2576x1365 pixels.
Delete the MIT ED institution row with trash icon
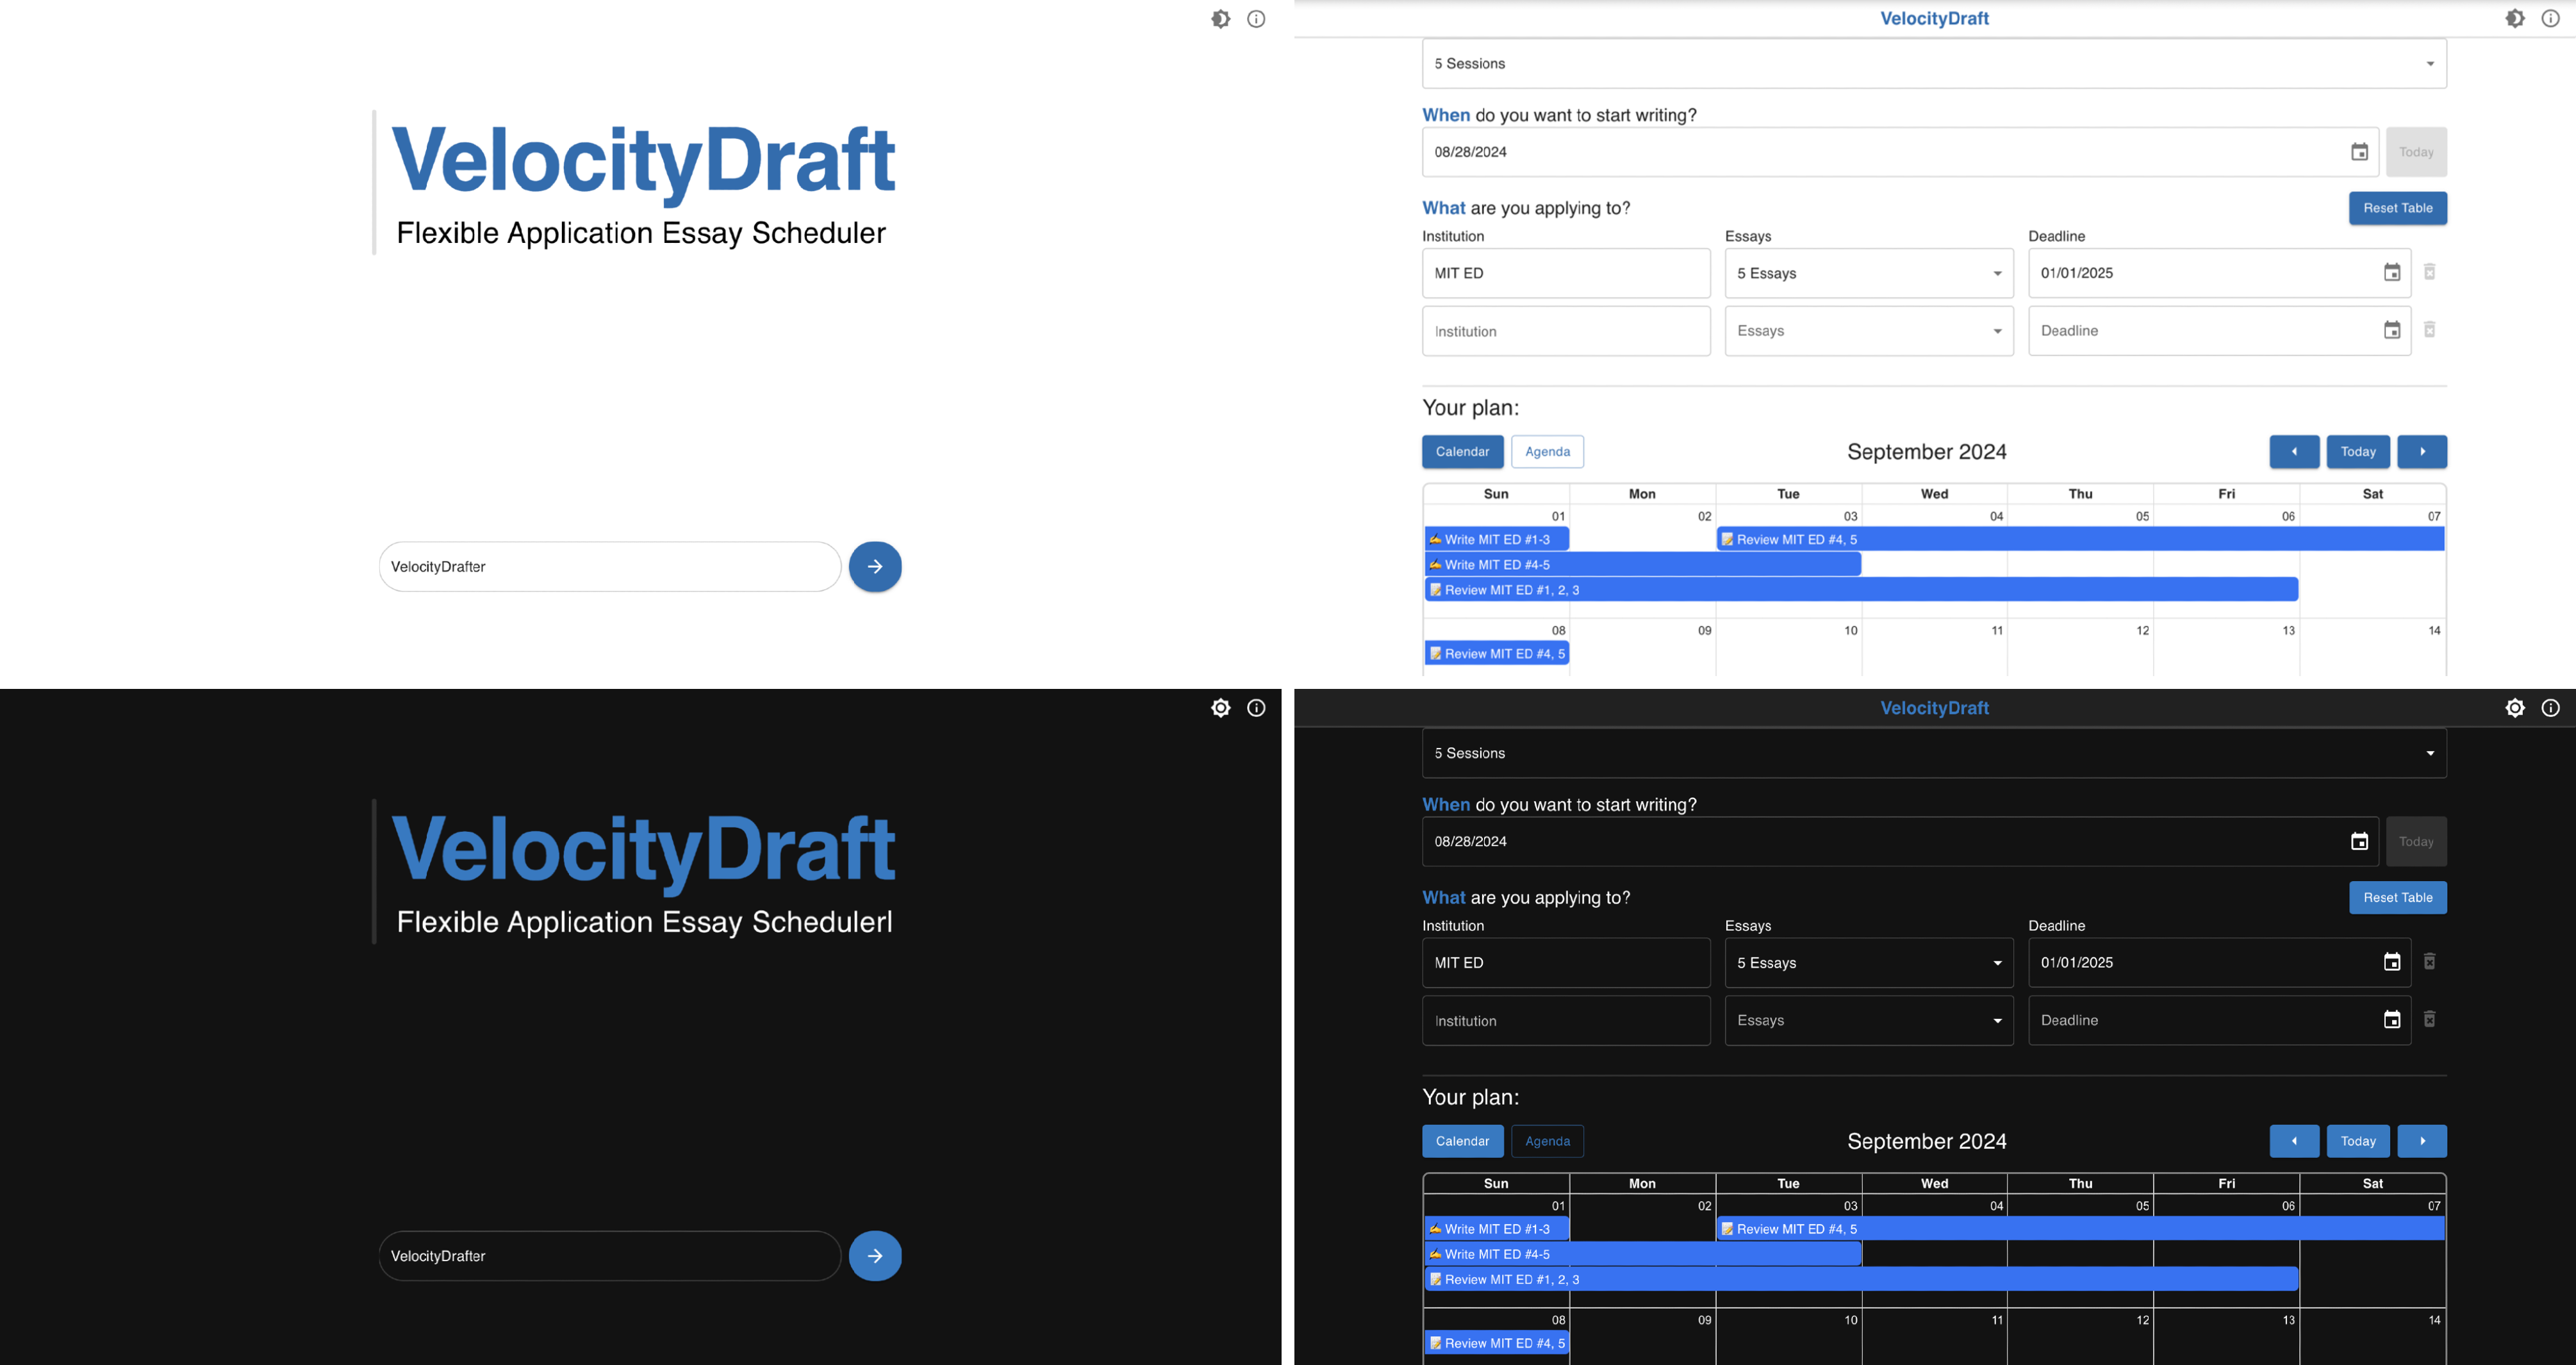2430,272
